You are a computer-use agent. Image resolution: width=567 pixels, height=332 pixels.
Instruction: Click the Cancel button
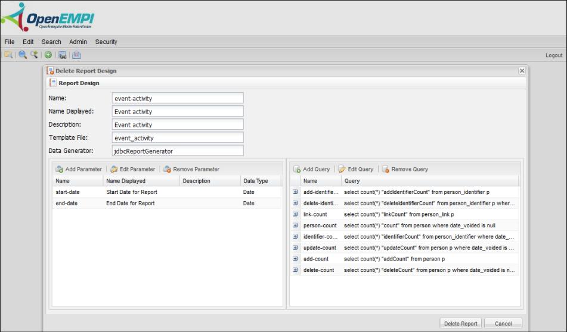coord(503,324)
